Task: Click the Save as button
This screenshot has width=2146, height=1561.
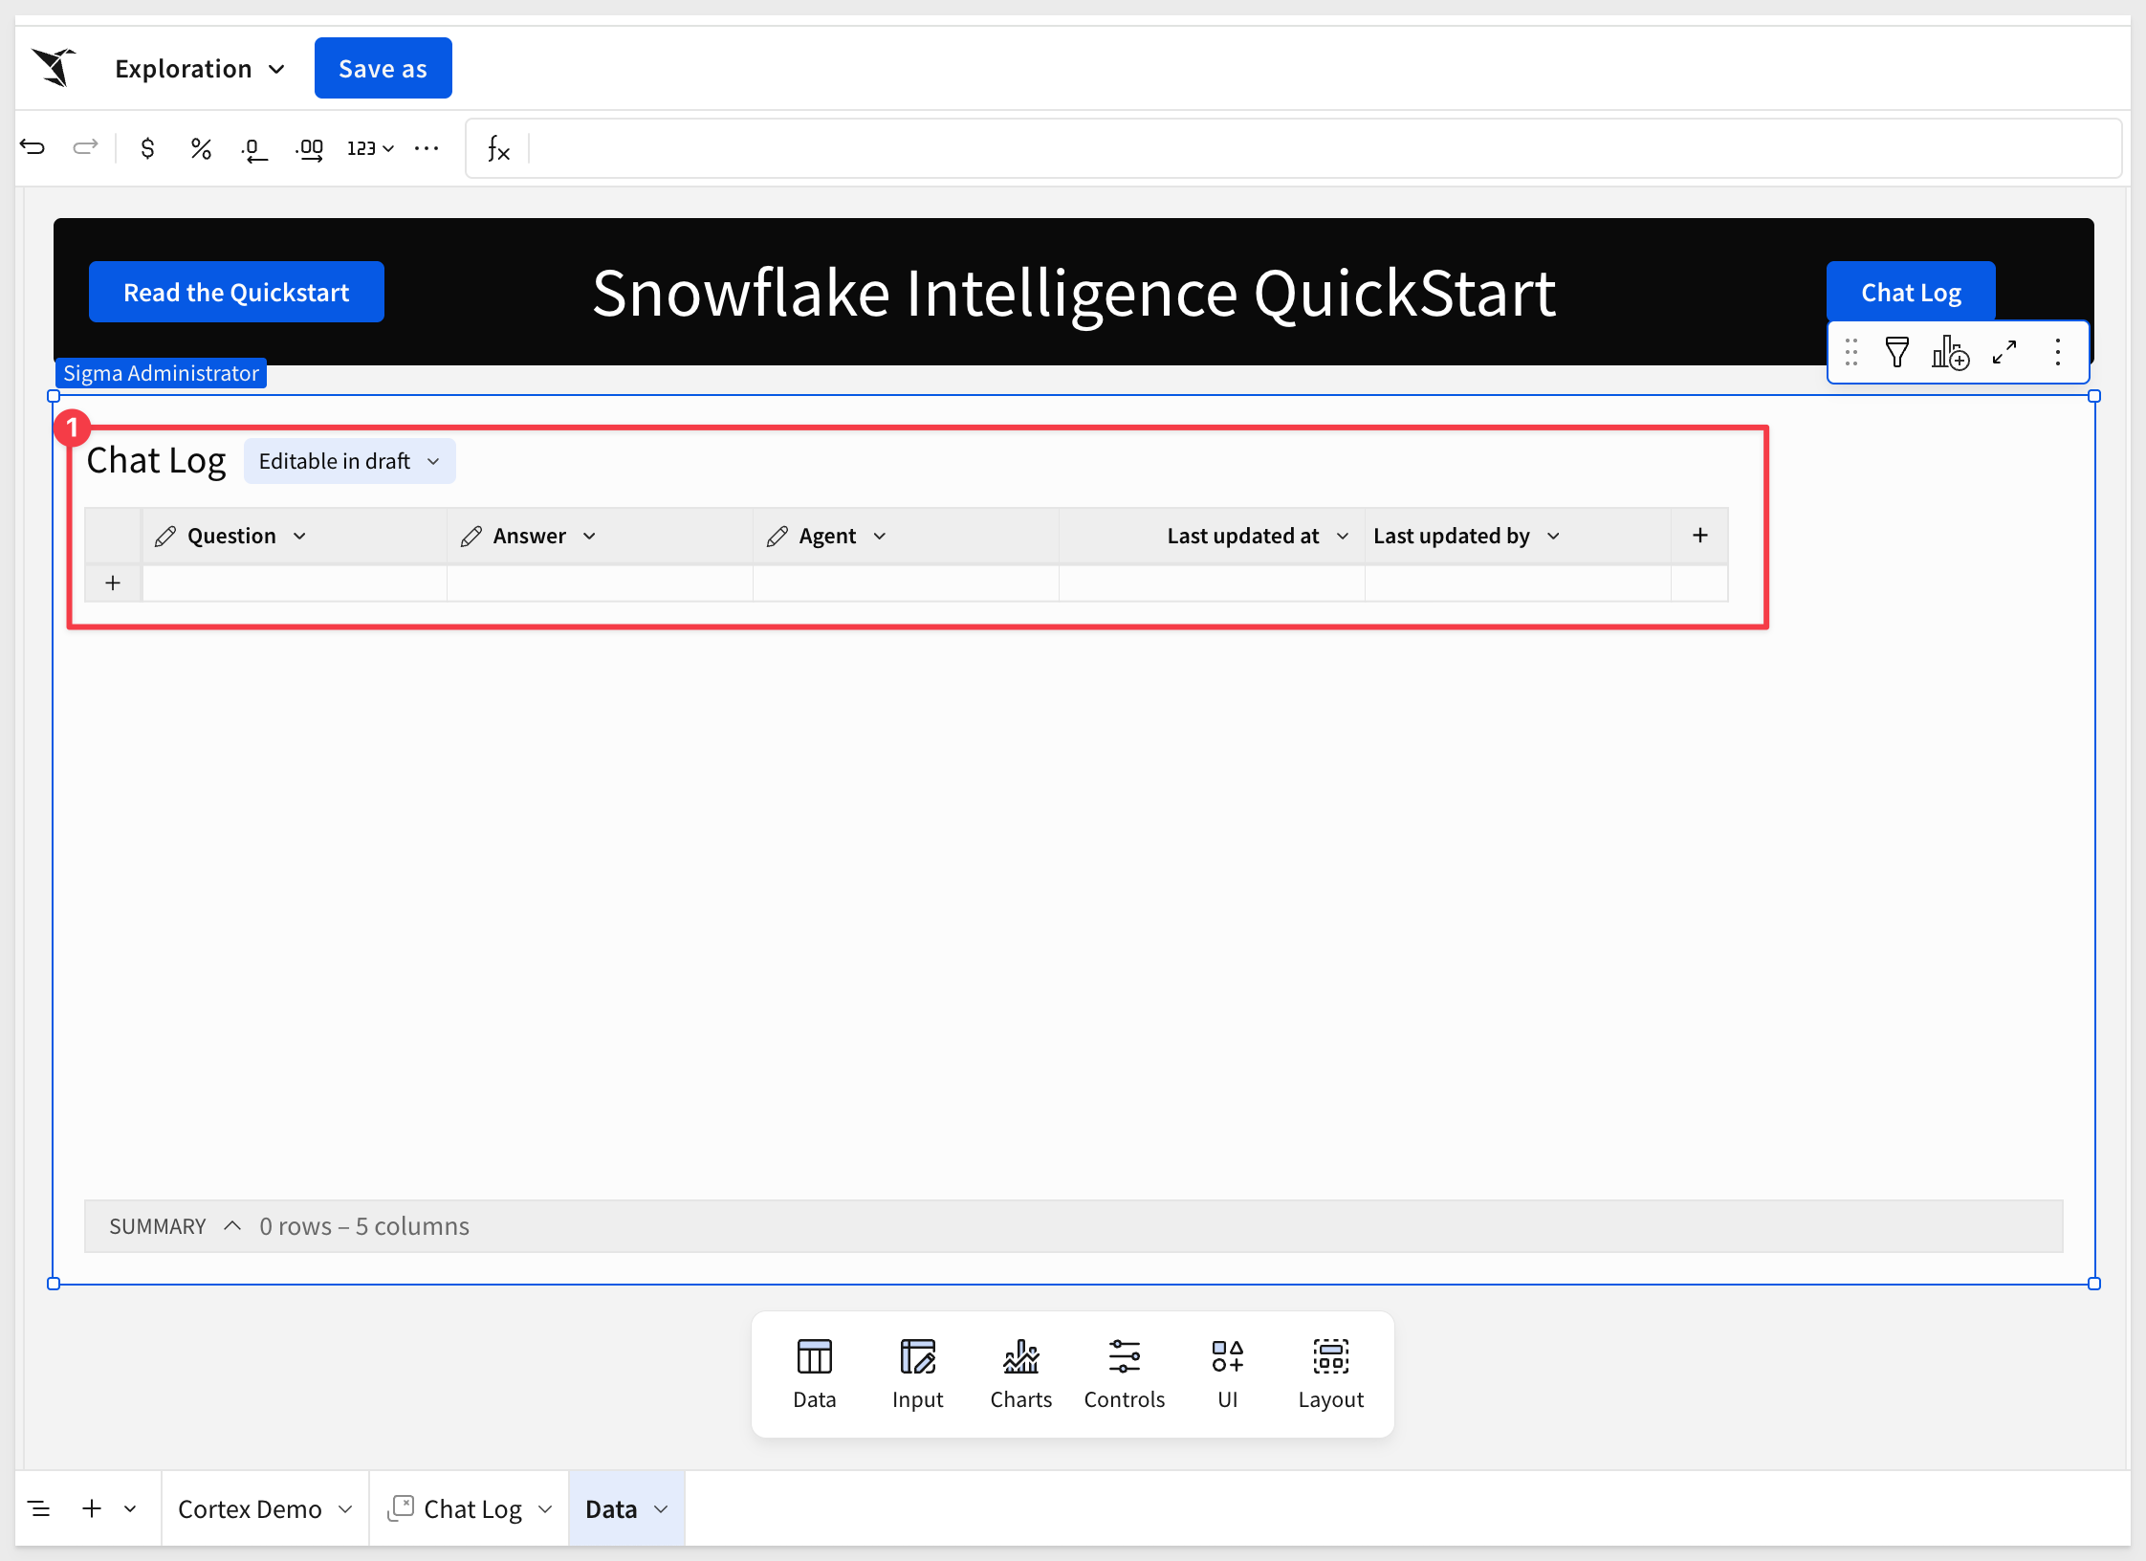Action: (x=383, y=68)
